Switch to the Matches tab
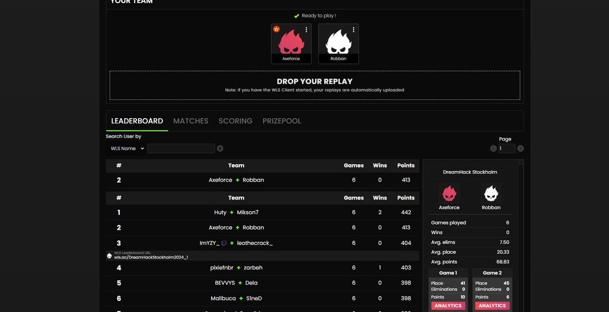Viewport: 609px width, 312px height. click(191, 121)
